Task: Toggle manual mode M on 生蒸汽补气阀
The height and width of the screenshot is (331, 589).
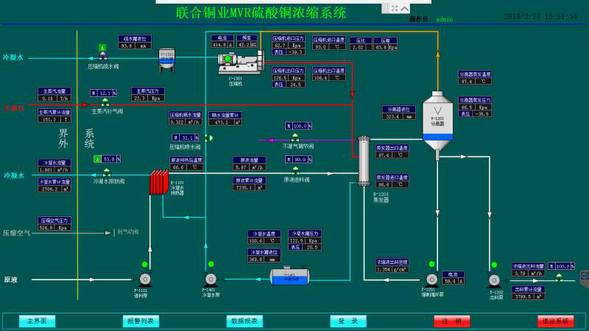Action: point(94,93)
